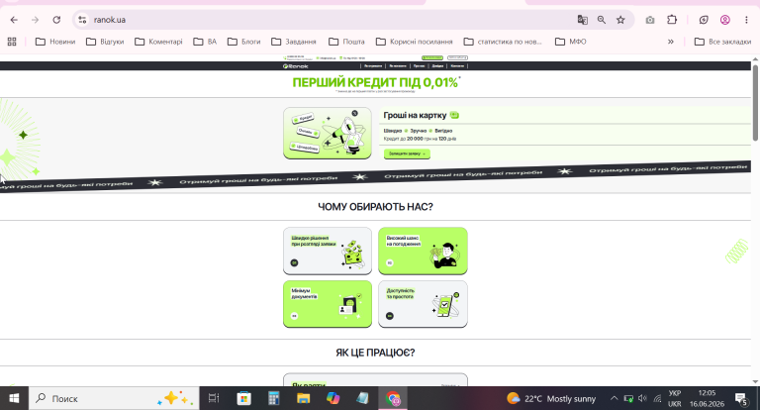Open the Copilot taskbar app
The height and width of the screenshot is (410, 760).
[332, 398]
